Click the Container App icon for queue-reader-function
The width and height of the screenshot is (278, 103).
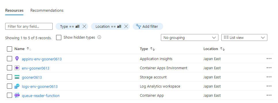click(17, 95)
